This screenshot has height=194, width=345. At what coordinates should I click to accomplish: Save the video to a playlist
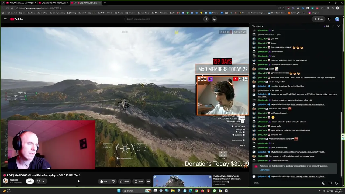[x=139, y=181]
